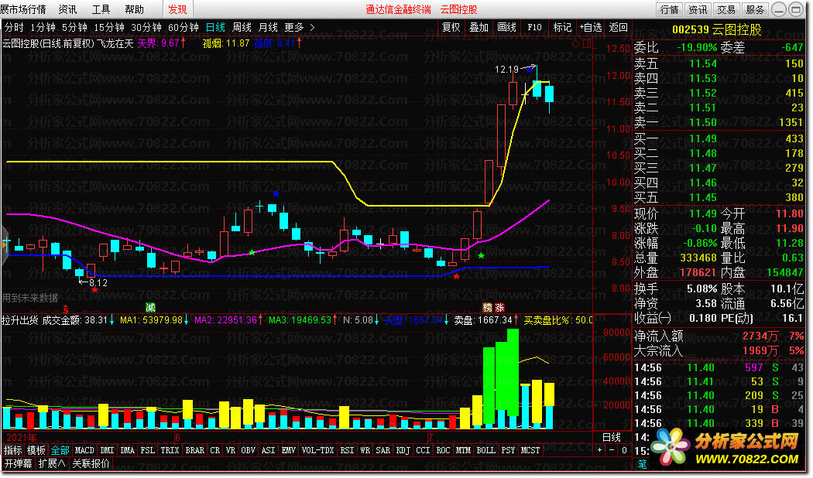This screenshot has height=478, width=813.
Task: Click the 12.19 high price label
Action: pos(506,70)
